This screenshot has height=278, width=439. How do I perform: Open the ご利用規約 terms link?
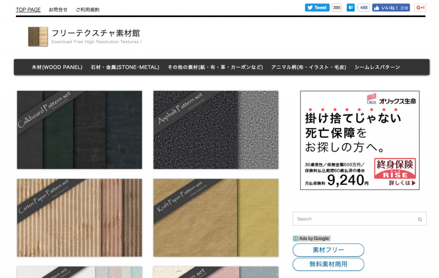point(87,9)
